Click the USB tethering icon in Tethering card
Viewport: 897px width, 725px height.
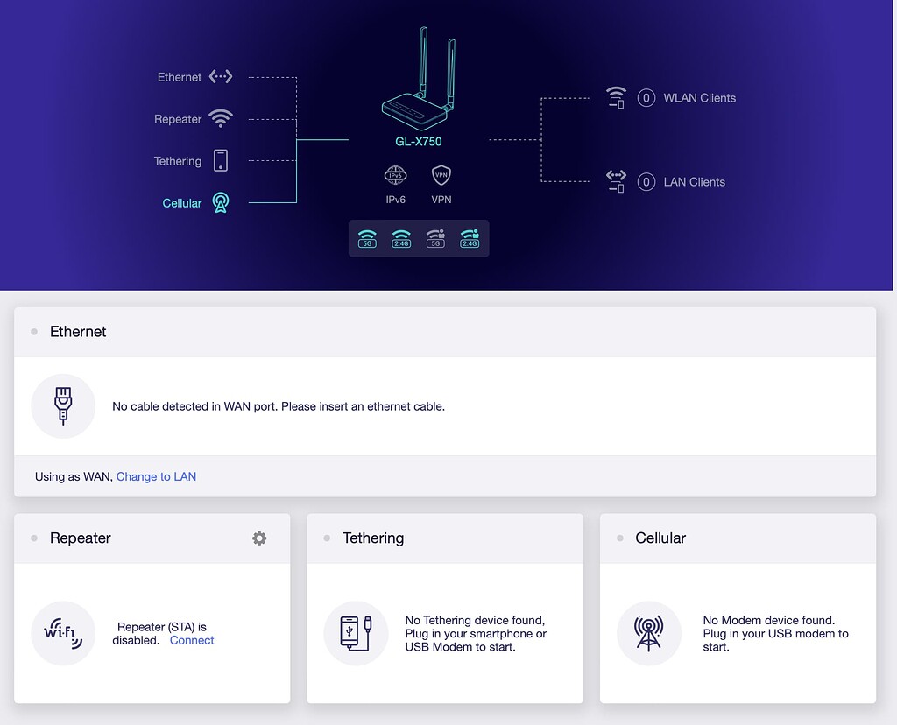pyautogui.click(x=356, y=633)
